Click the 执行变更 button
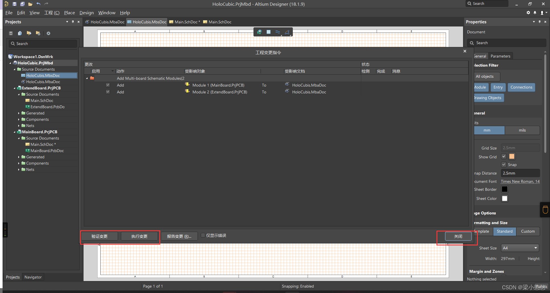This screenshot has width=550, height=293. pos(139,236)
